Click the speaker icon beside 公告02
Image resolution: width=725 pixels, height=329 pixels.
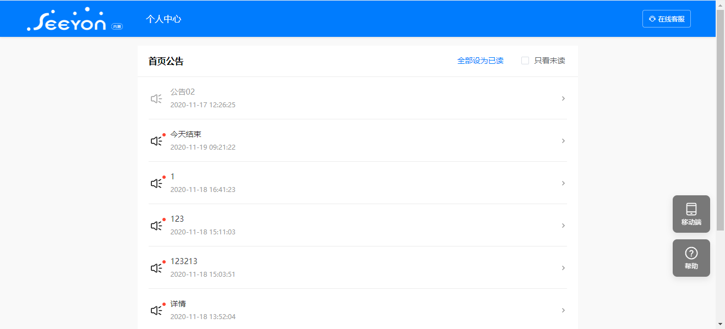(x=156, y=98)
